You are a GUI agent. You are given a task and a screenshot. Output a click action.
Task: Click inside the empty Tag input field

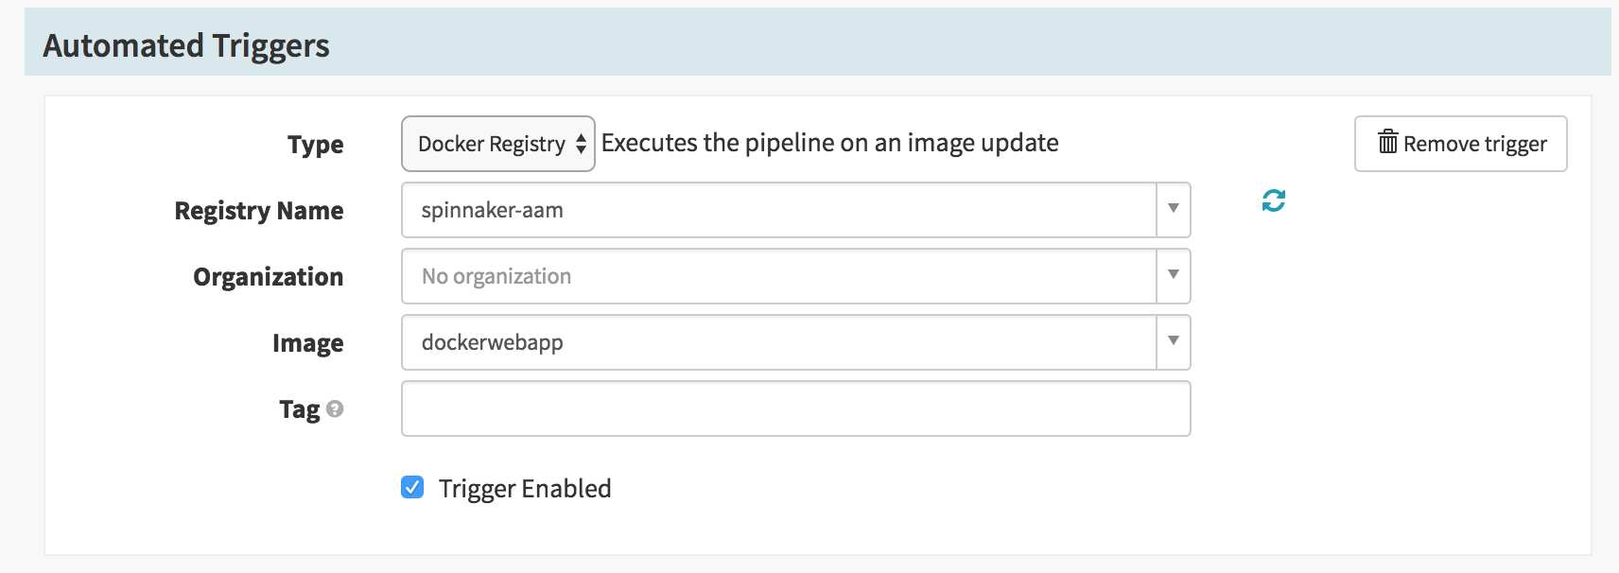point(794,408)
